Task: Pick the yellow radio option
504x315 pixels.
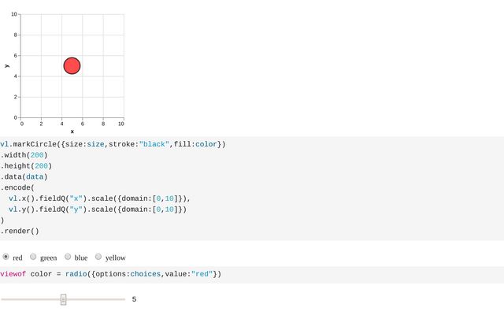Action: [x=98, y=257]
